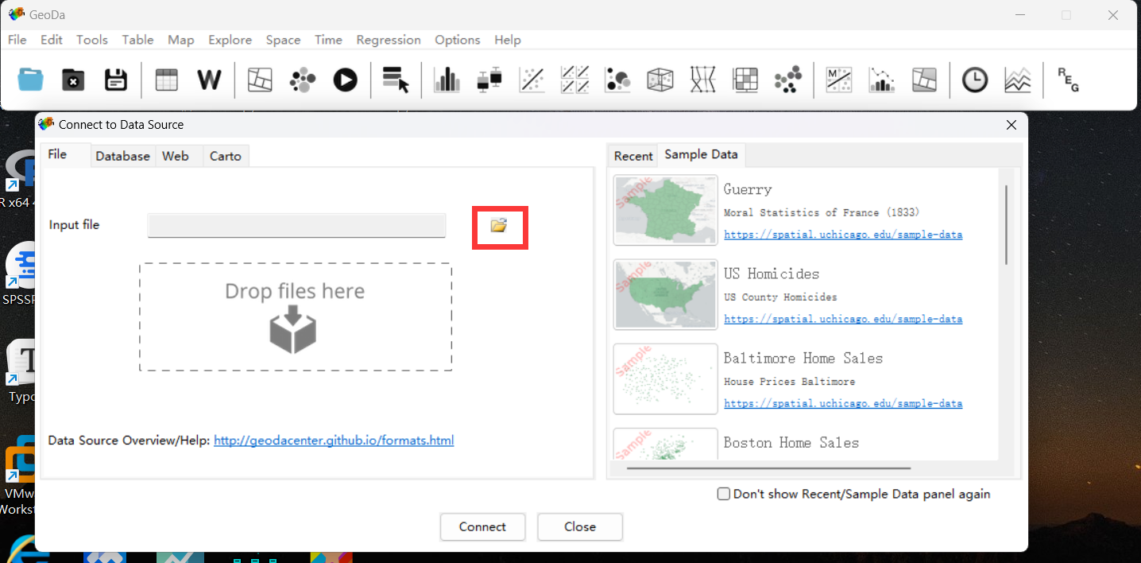Click the Cartogram circles toolbar icon
This screenshot has width=1141, height=563.
(303, 80)
